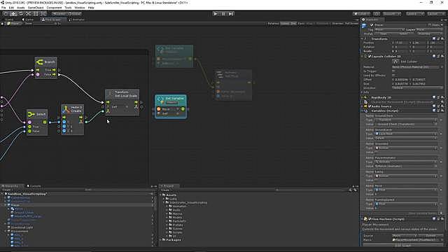
Task: Click the Vector 3 Create node icon
Action: click(x=66, y=109)
